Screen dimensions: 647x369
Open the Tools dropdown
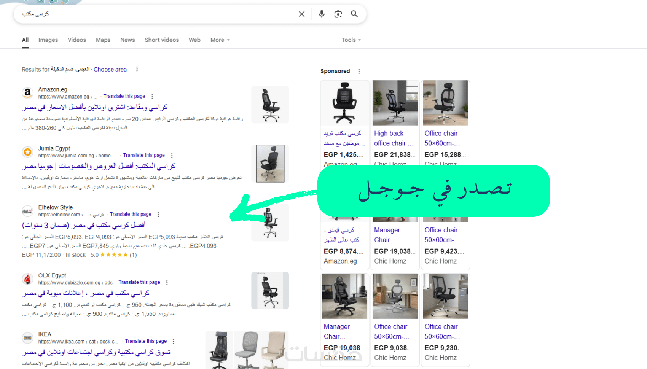point(351,40)
